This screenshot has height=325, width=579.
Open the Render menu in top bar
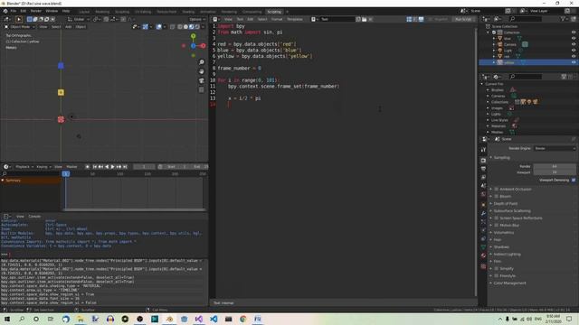click(36, 11)
